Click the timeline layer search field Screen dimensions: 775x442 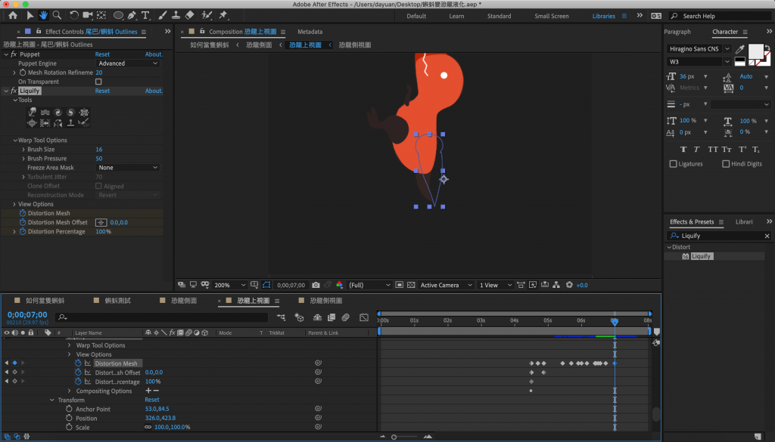point(162,317)
